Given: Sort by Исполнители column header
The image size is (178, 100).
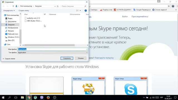Looking at the screenshot, I should tap(75, 14).
